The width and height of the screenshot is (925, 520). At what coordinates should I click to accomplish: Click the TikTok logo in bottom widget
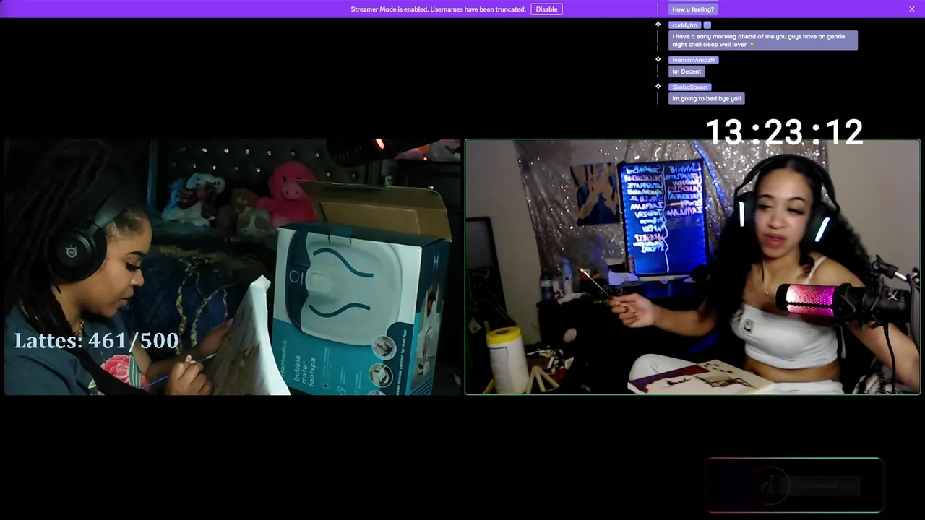(772, 485)
